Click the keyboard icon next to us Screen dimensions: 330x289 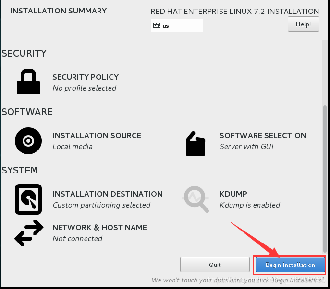click(x=157, y=25)
